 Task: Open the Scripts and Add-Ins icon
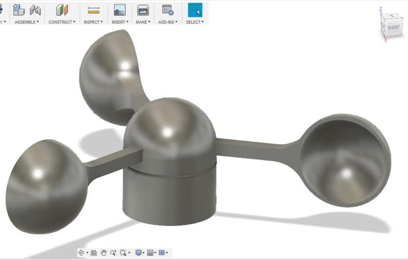coord(168,10)
